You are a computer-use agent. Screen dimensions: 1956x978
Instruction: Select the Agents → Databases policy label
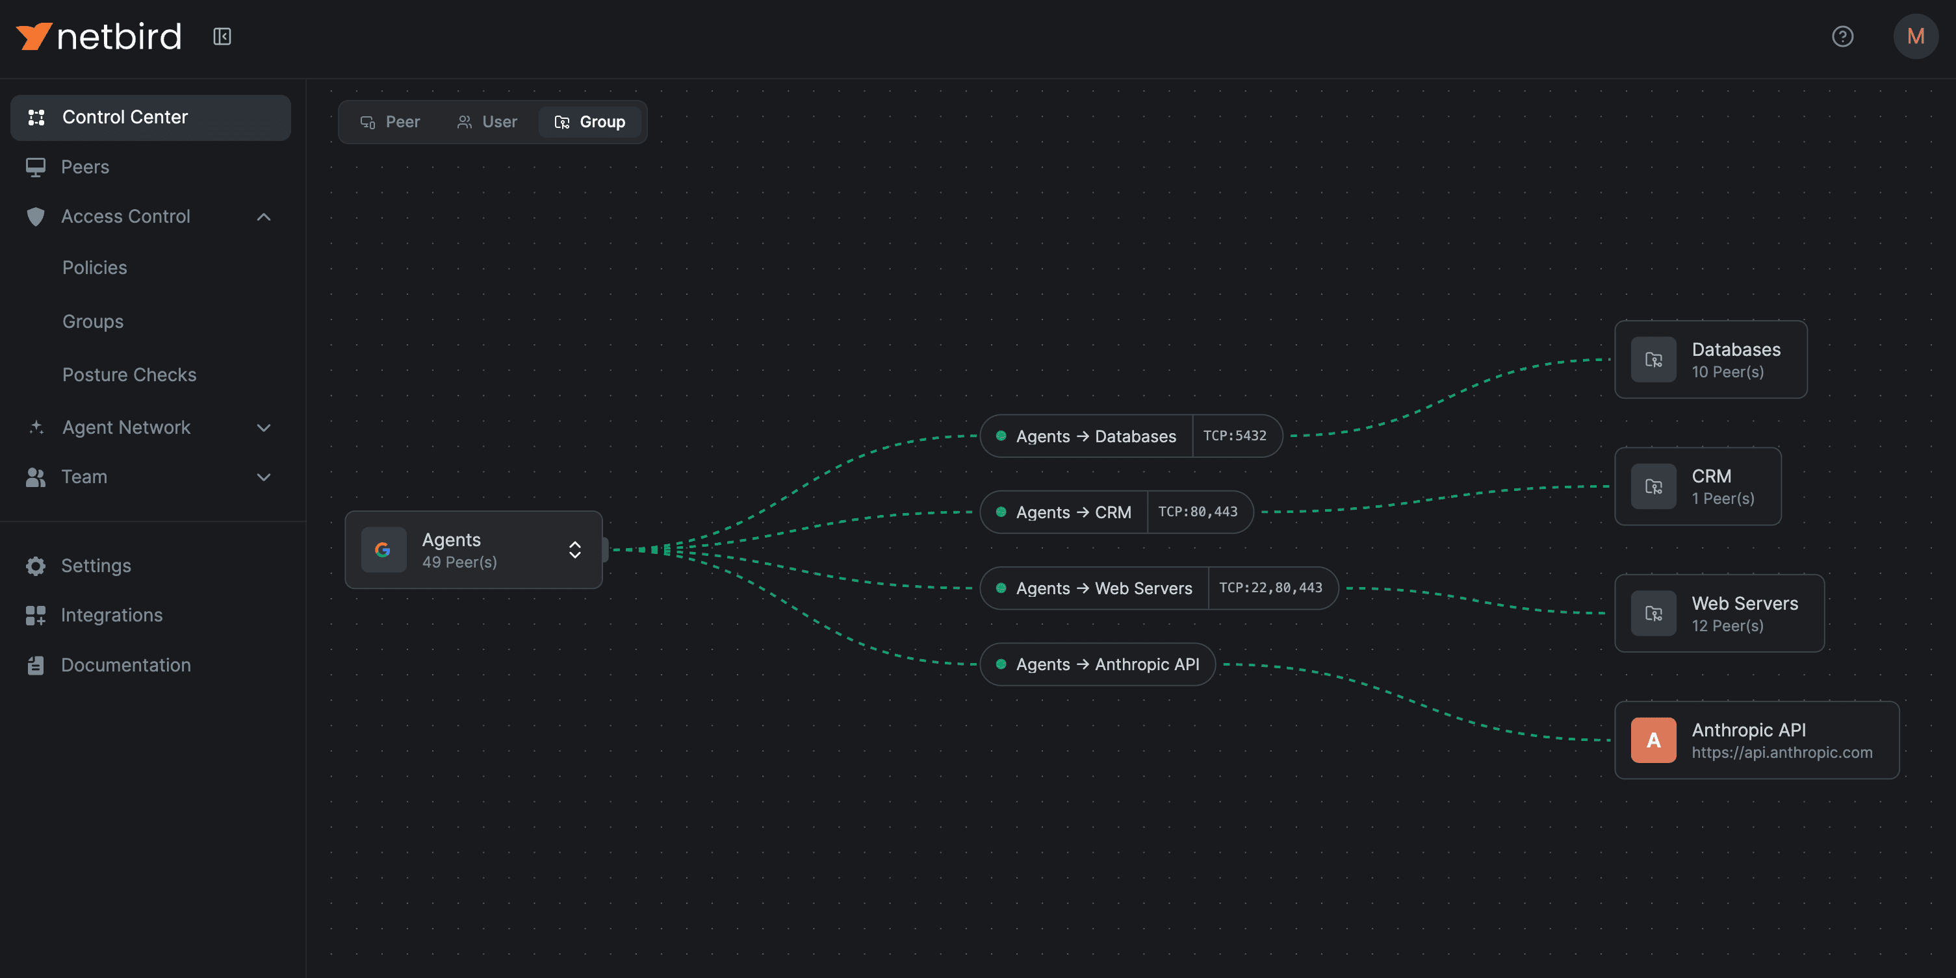point(1096,436)
